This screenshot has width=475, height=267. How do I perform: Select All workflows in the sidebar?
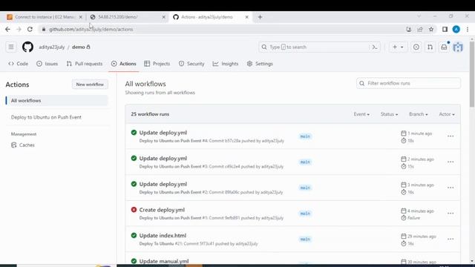tap(57, 101)
